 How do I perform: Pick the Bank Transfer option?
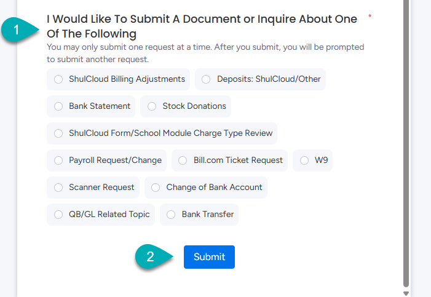click(172, 215)
